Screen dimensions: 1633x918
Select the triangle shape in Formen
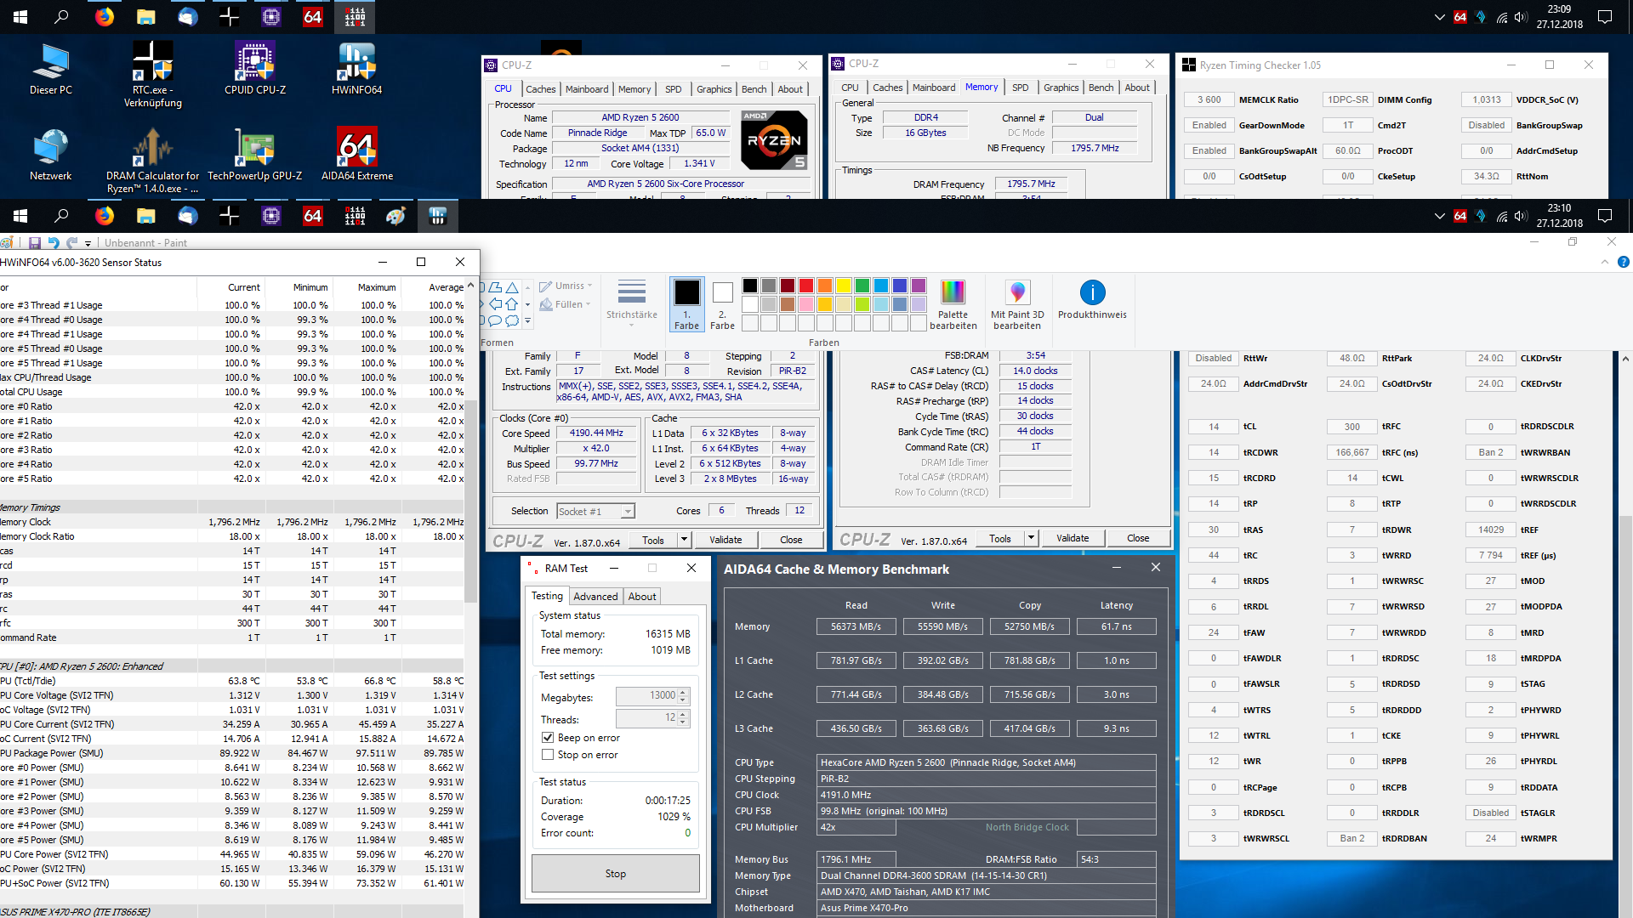coord(512,287)
